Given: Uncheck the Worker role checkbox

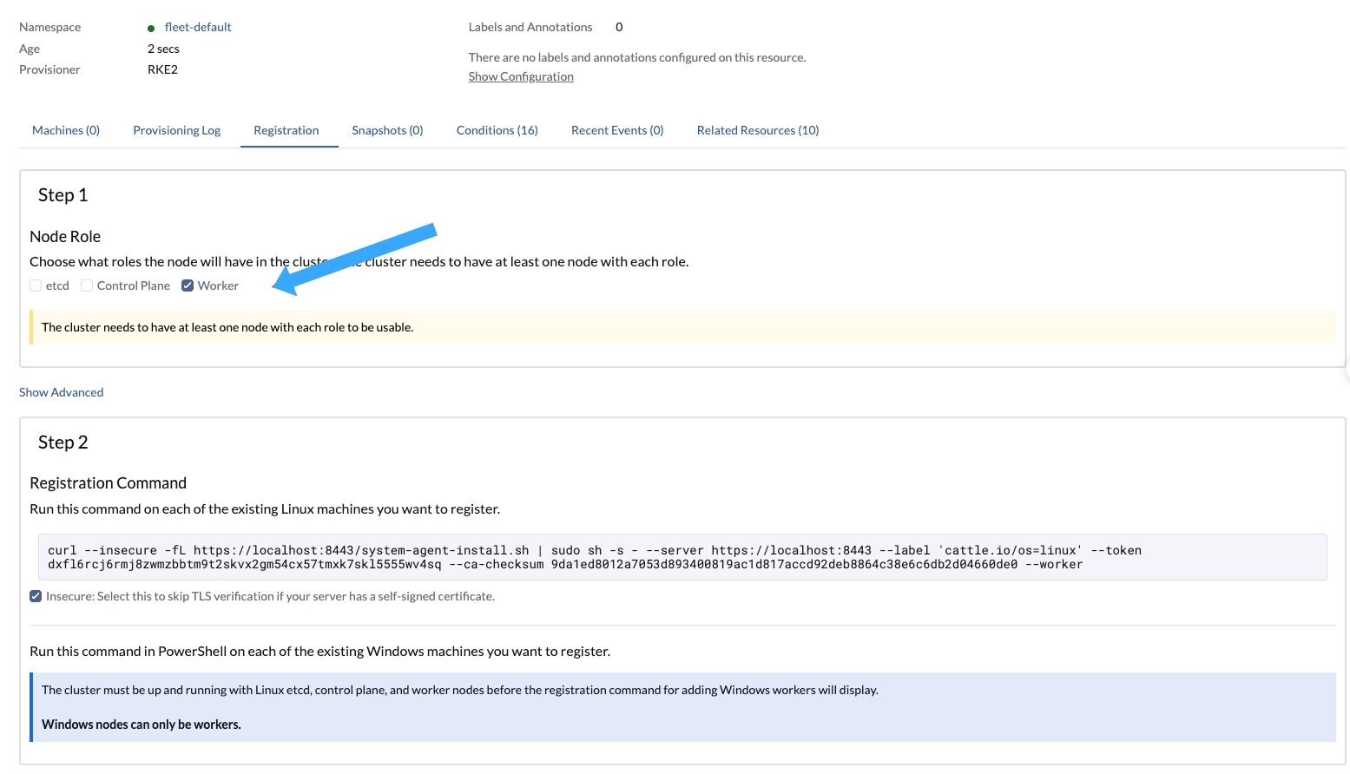Looking at the screenshot, I should pos(187,285).
